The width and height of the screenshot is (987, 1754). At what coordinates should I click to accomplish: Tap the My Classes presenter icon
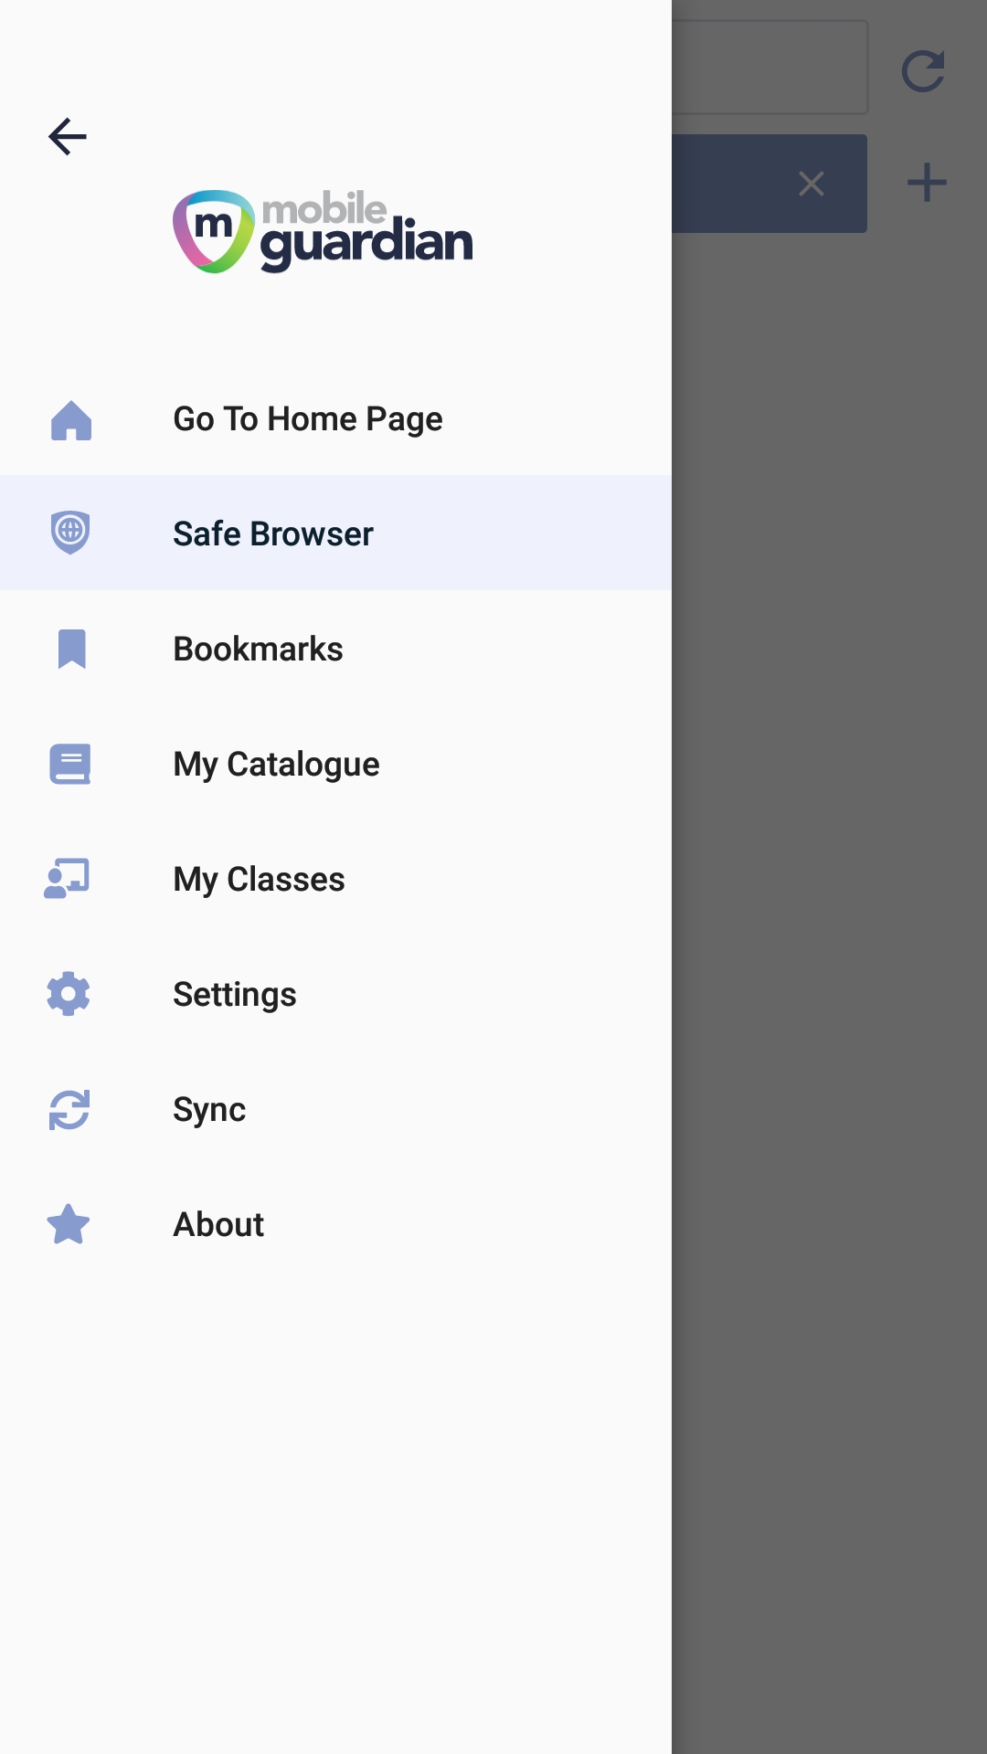67,879
